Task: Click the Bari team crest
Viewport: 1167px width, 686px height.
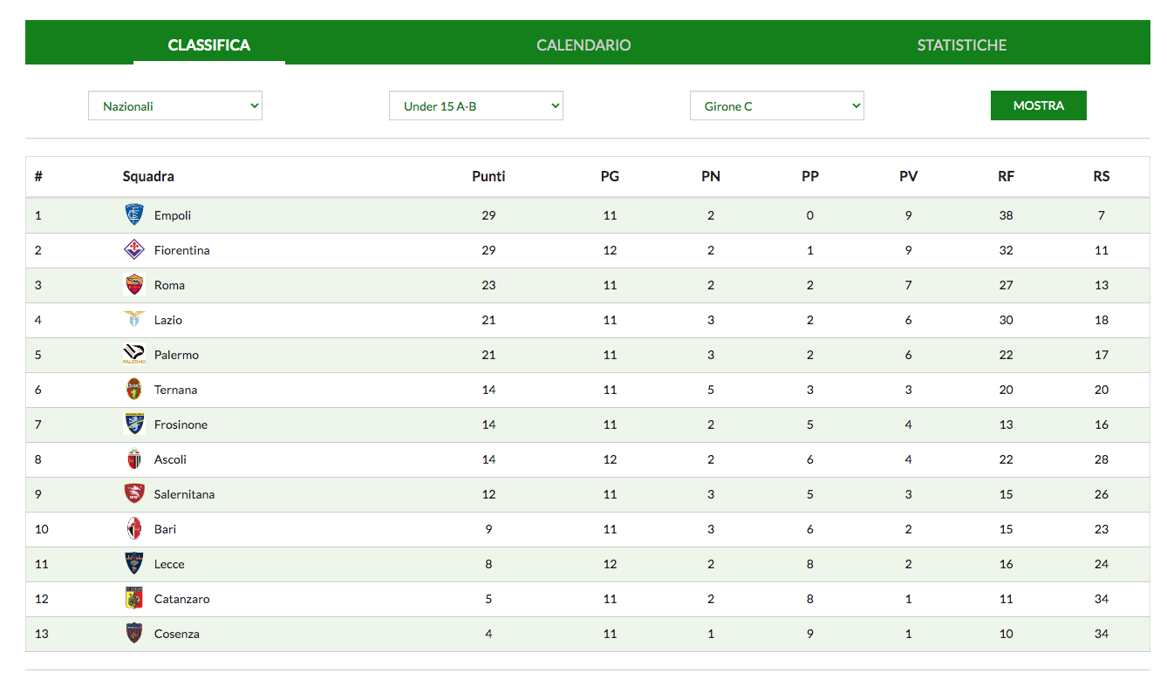Action: [x=134, y=529]
